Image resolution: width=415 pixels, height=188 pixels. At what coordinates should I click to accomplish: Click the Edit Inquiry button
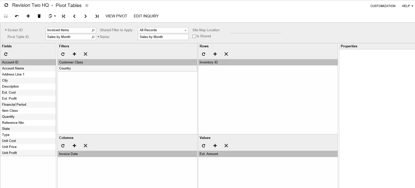click(x=146, y=16)
